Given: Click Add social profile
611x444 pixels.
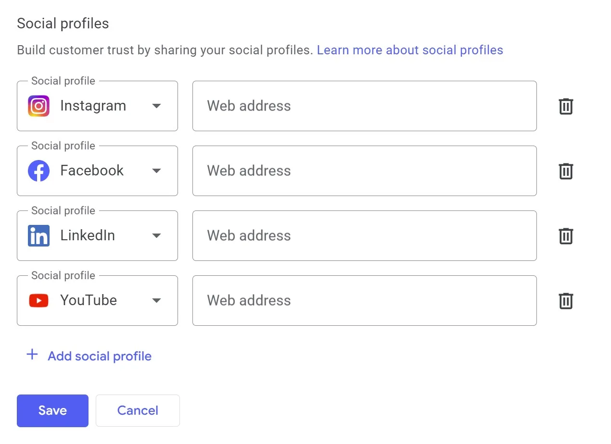Looking at the screenshot, I should coord(100,356).
